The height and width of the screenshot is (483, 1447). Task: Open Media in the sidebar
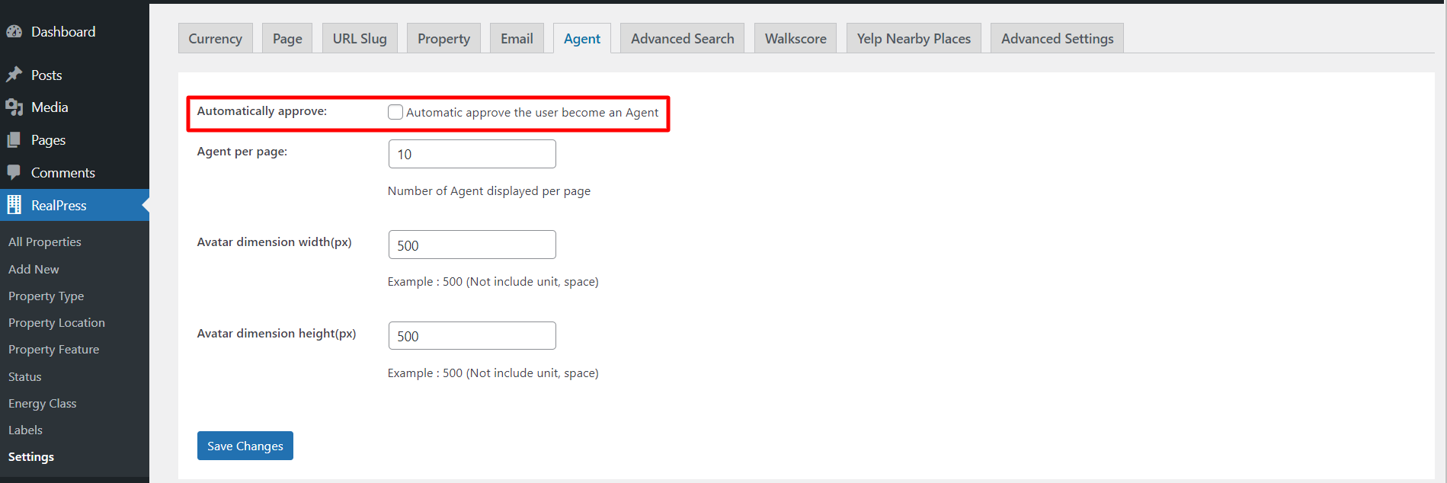coord(75,107)
